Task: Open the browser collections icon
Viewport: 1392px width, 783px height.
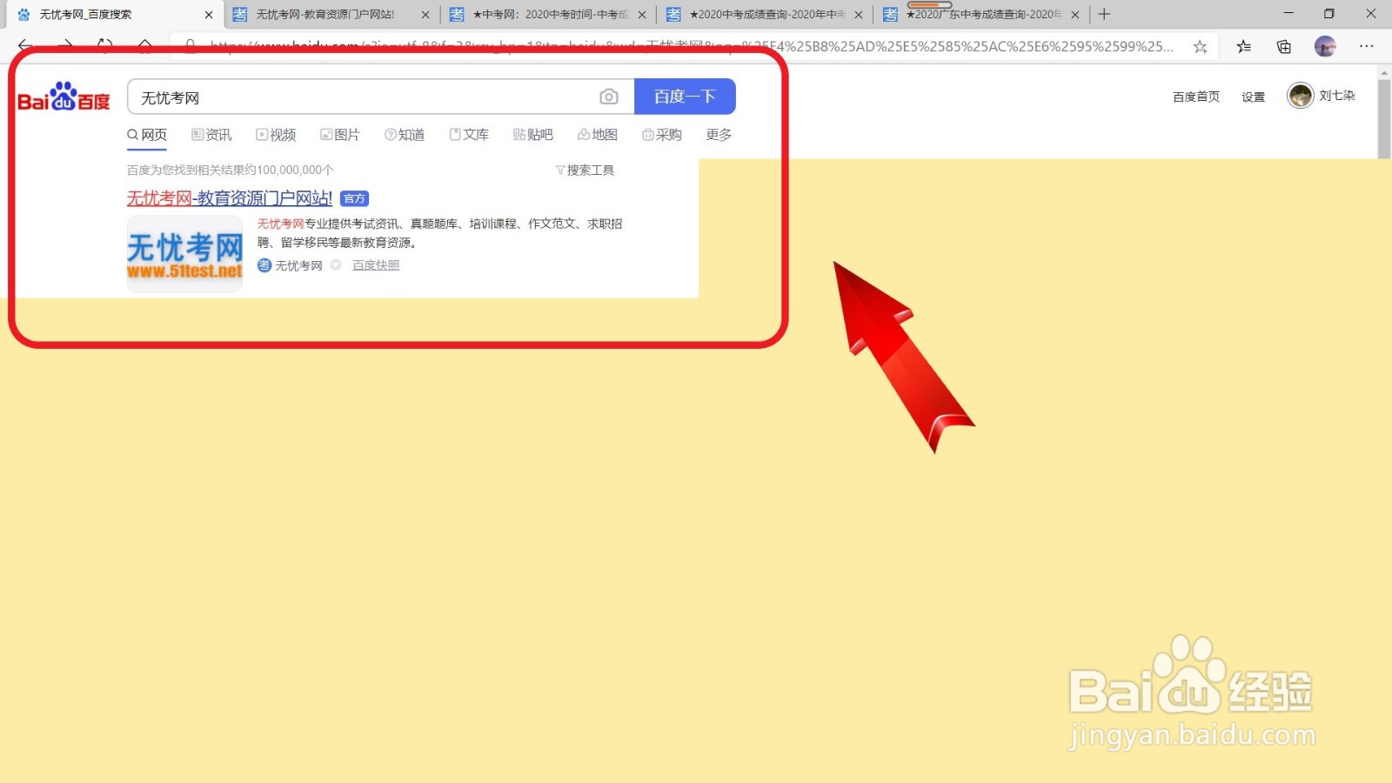Action: (1284, 47)
